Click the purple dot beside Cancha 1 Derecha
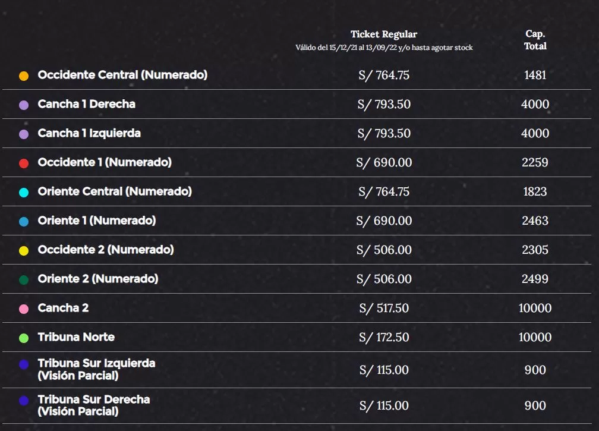 24,105
